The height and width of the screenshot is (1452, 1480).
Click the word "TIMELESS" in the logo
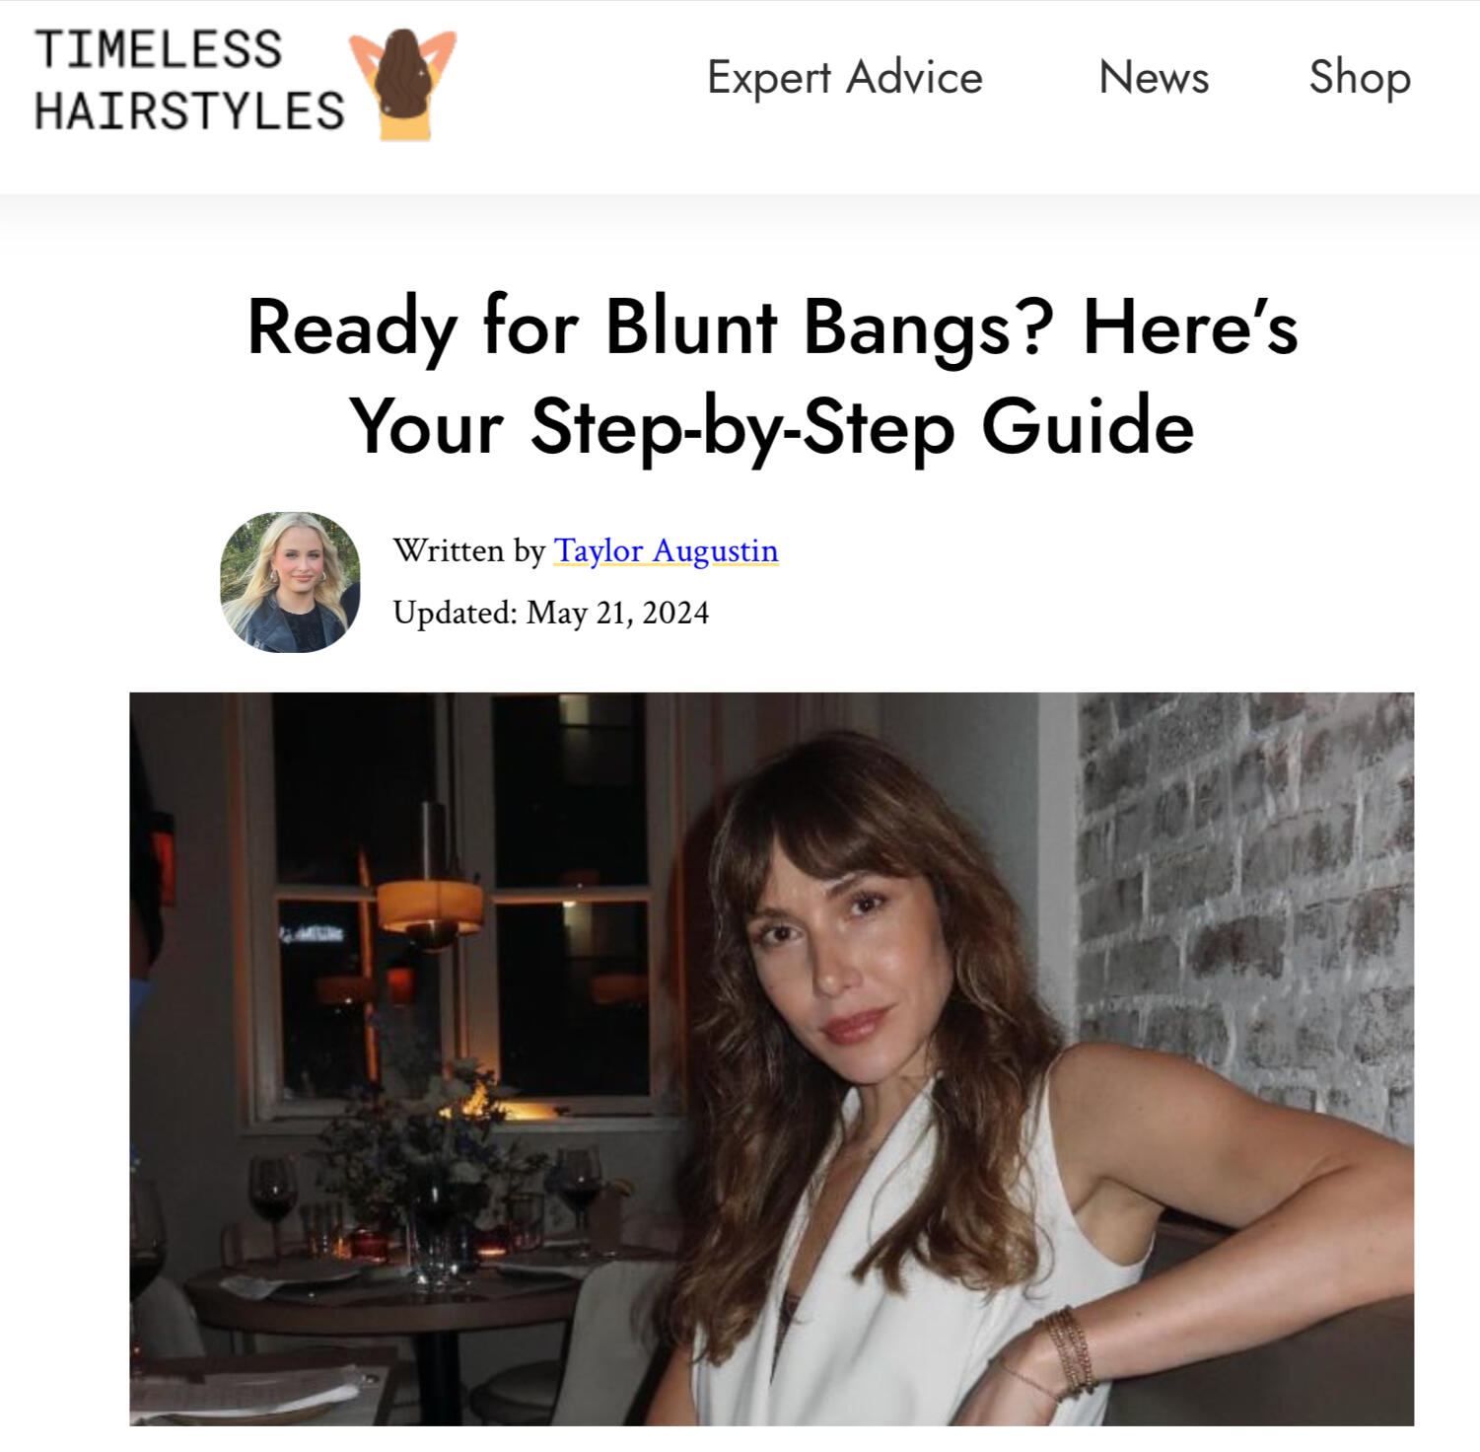[x=159, y=49]
